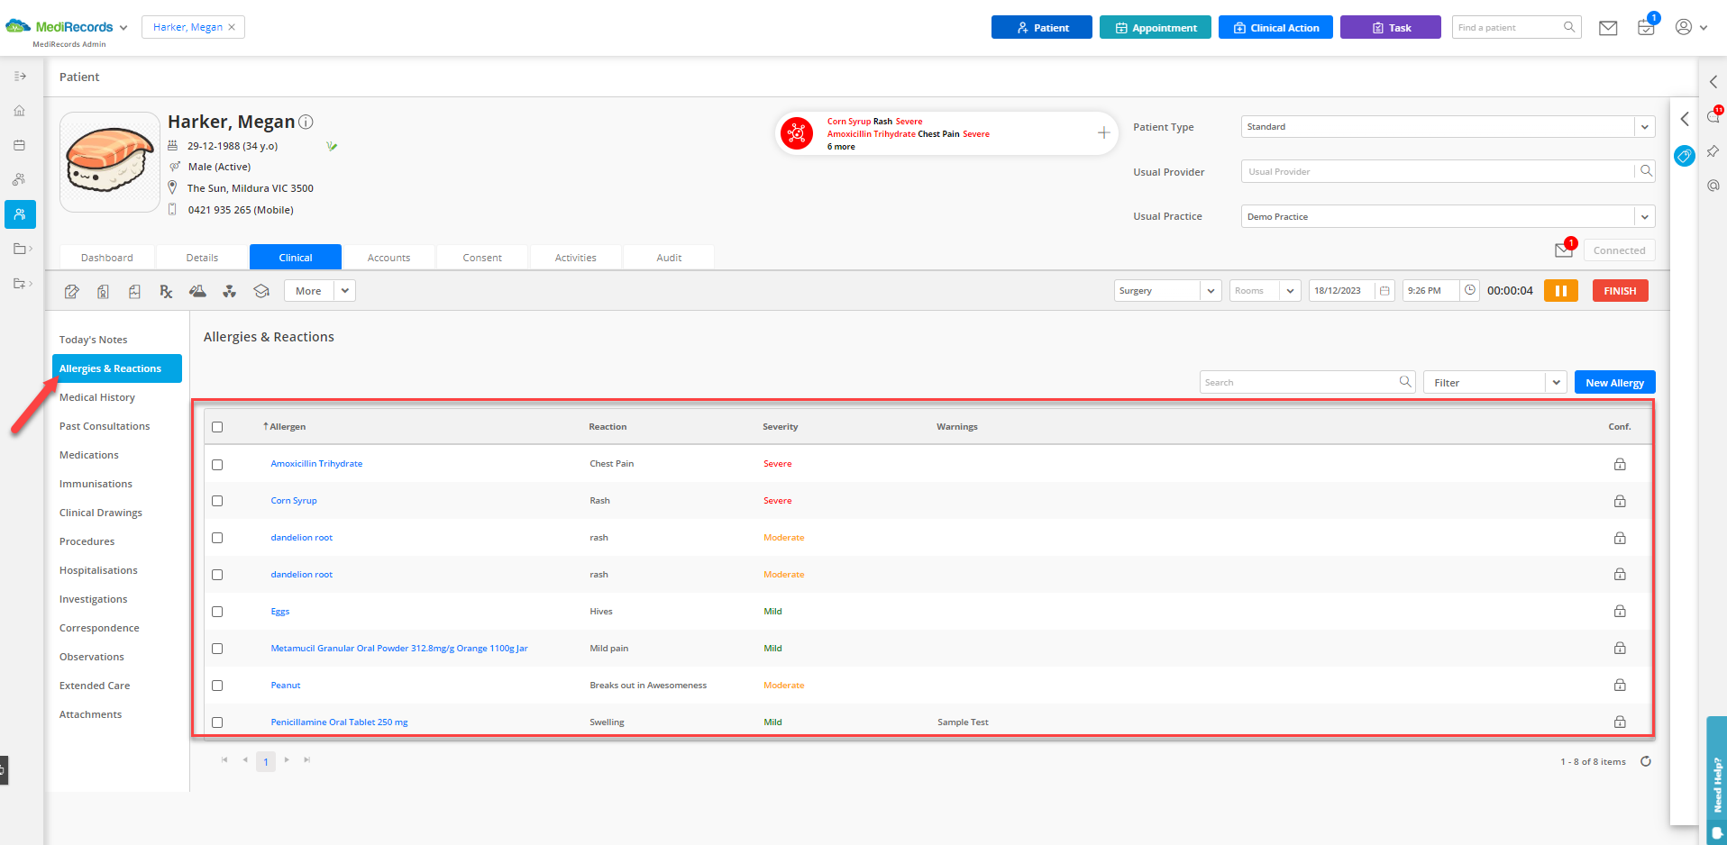
Task: Open Medical History in the clinical menu
Action: point(97,397)
